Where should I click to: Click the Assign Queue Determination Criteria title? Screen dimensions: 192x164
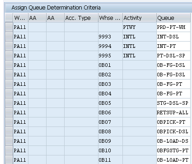point(56,8)
